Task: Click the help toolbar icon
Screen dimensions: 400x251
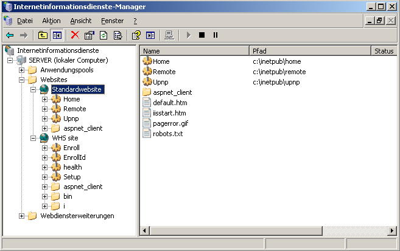Action: click(136, 35)
